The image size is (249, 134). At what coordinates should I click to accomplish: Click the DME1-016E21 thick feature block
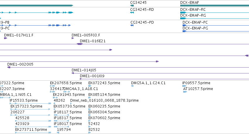[x=80, y=44]
